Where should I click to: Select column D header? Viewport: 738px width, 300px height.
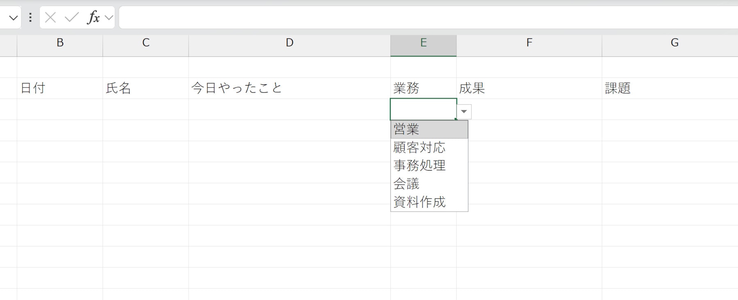click(289, 43)
